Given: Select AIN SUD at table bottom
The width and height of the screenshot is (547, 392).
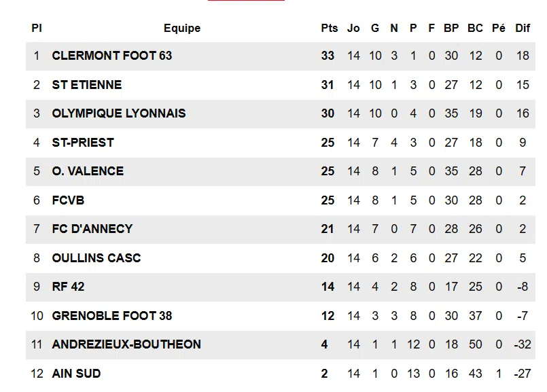Looking at the screenshot, I should tap(76, 374).
